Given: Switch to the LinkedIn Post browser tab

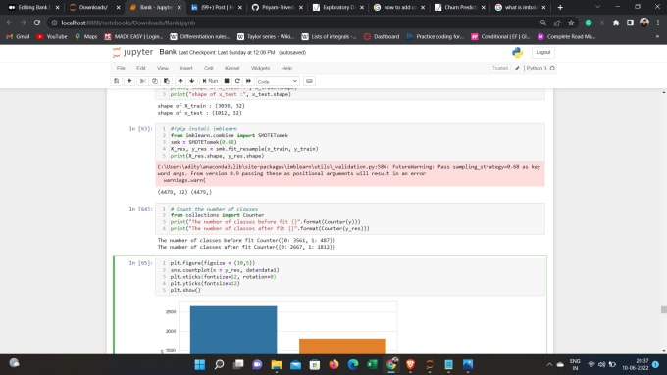Looking at the screenshot, I should [216, 7].
